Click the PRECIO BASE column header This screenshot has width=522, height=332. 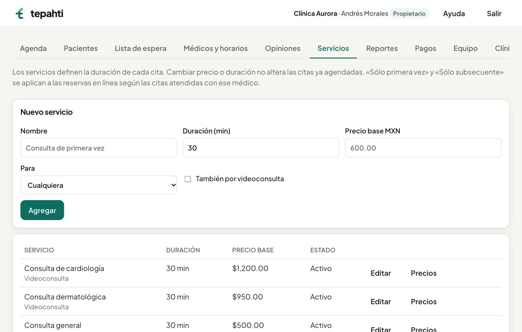[253, 250]
